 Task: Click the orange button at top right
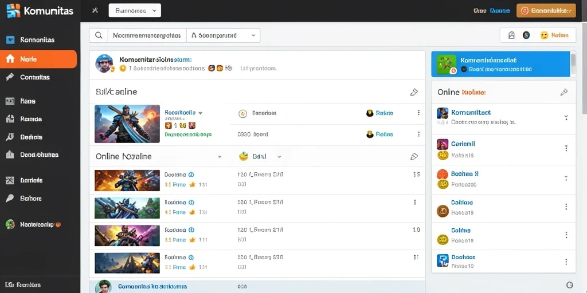click(x=546, y=11)
